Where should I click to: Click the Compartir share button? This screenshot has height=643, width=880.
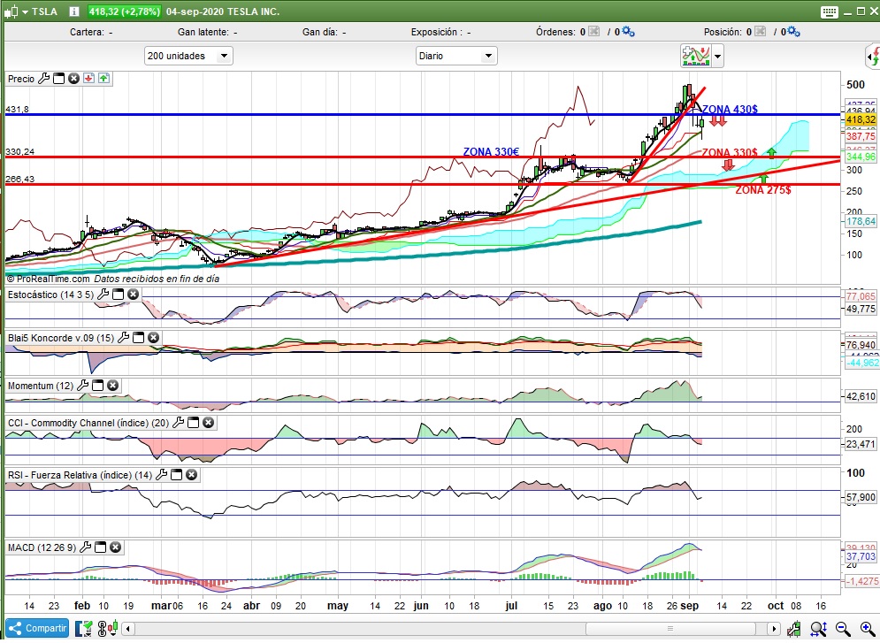38,628
